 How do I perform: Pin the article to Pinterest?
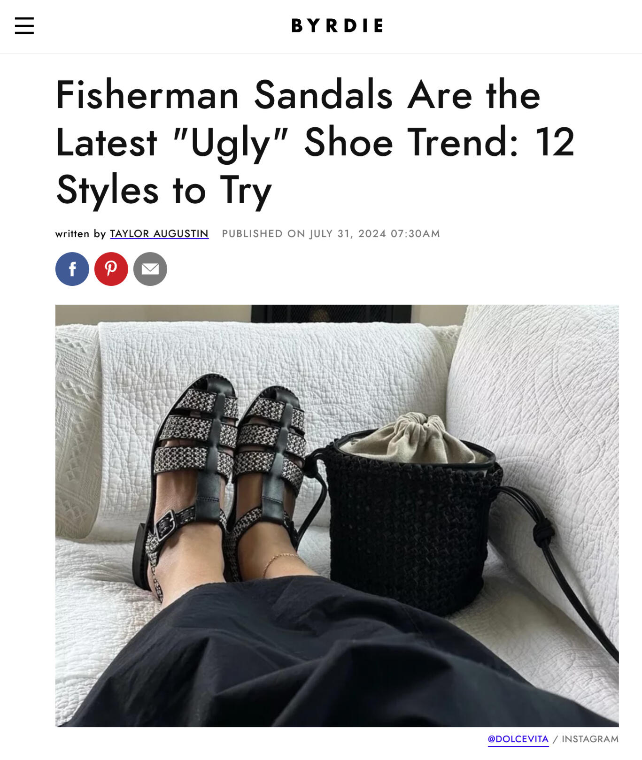111,269
